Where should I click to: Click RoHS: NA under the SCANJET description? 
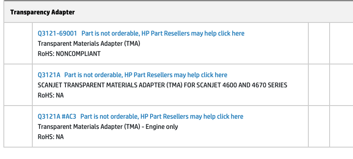pyautogui.click(x=51, y=95)
